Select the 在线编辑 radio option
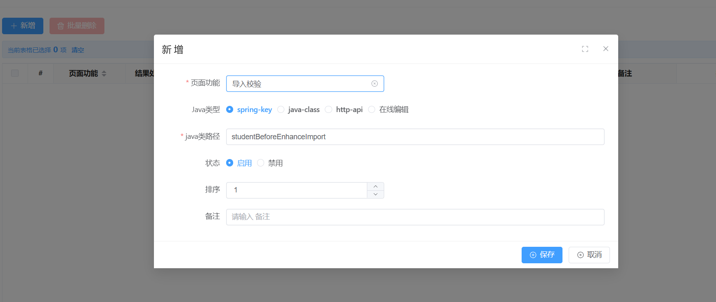716x302 pixels. coord(388,110)
